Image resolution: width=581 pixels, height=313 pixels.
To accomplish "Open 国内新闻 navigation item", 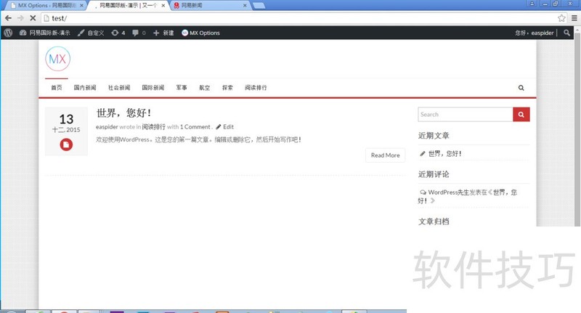I will pos(85,87).
